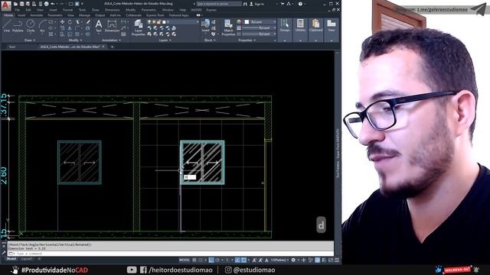
Task: Open the Home ribbon tab
Action: click(x=8, y=15)
